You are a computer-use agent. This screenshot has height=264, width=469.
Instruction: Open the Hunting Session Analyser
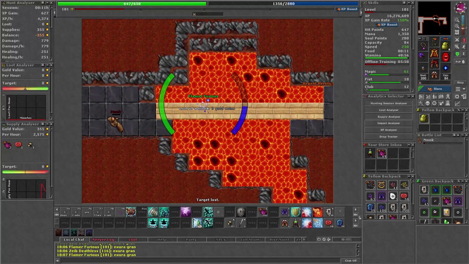click(389, 103)
